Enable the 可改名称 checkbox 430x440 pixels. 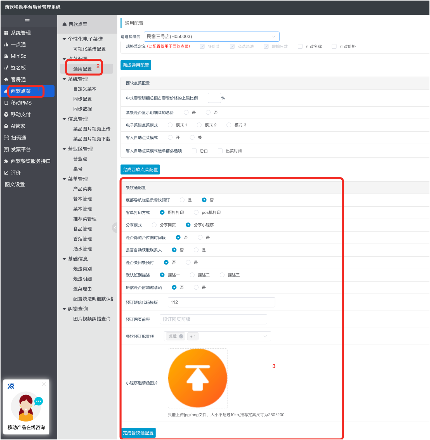point(300,46)
